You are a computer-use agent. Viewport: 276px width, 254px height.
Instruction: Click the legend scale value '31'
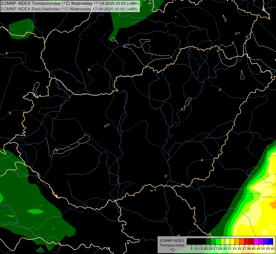(x=230, y=249)
